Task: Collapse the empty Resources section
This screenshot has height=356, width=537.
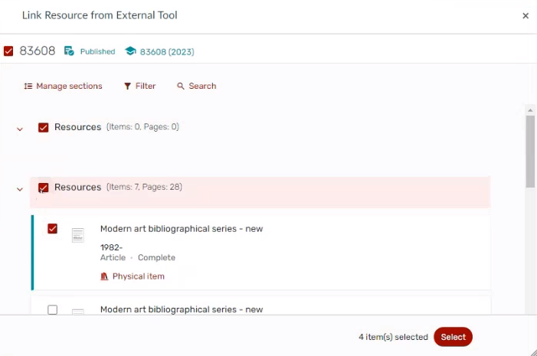Action: (x=20, y=129)
